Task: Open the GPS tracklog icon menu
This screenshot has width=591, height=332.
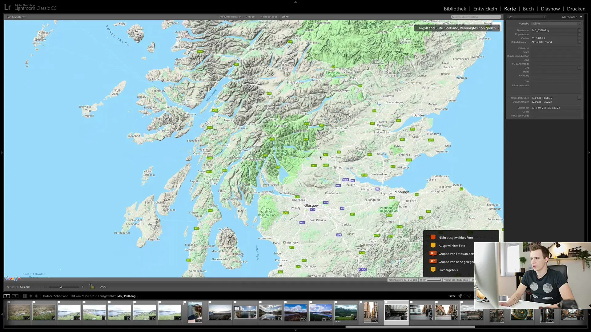Action: pos(103,287)
